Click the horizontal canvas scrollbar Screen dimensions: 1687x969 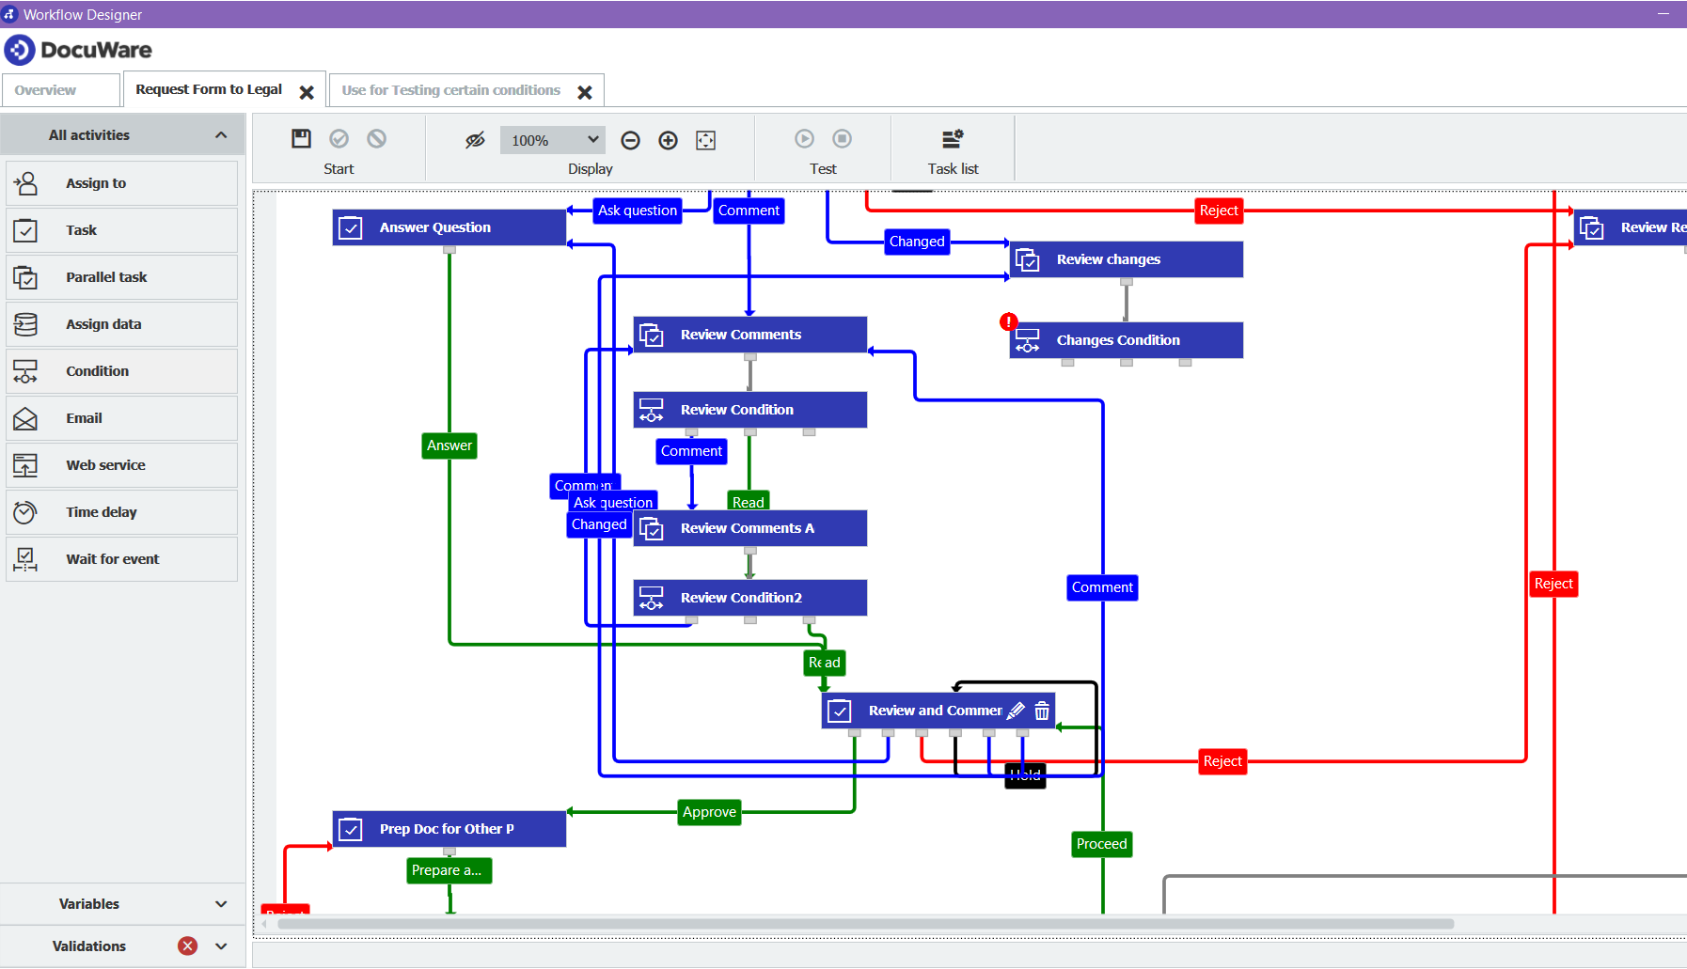click(x=865, y=924)
